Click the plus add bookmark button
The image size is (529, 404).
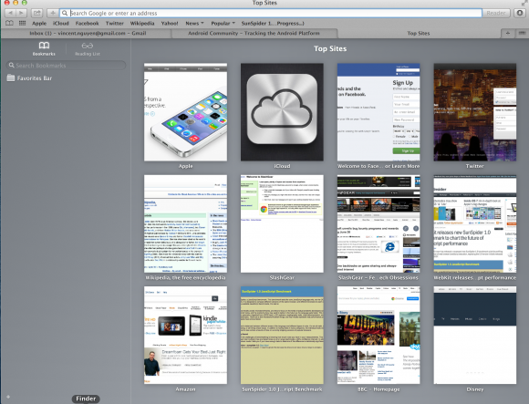pos(53,13)
